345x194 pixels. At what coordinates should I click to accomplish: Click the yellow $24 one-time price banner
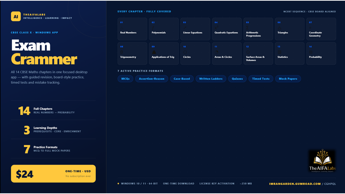click(53, 174)
